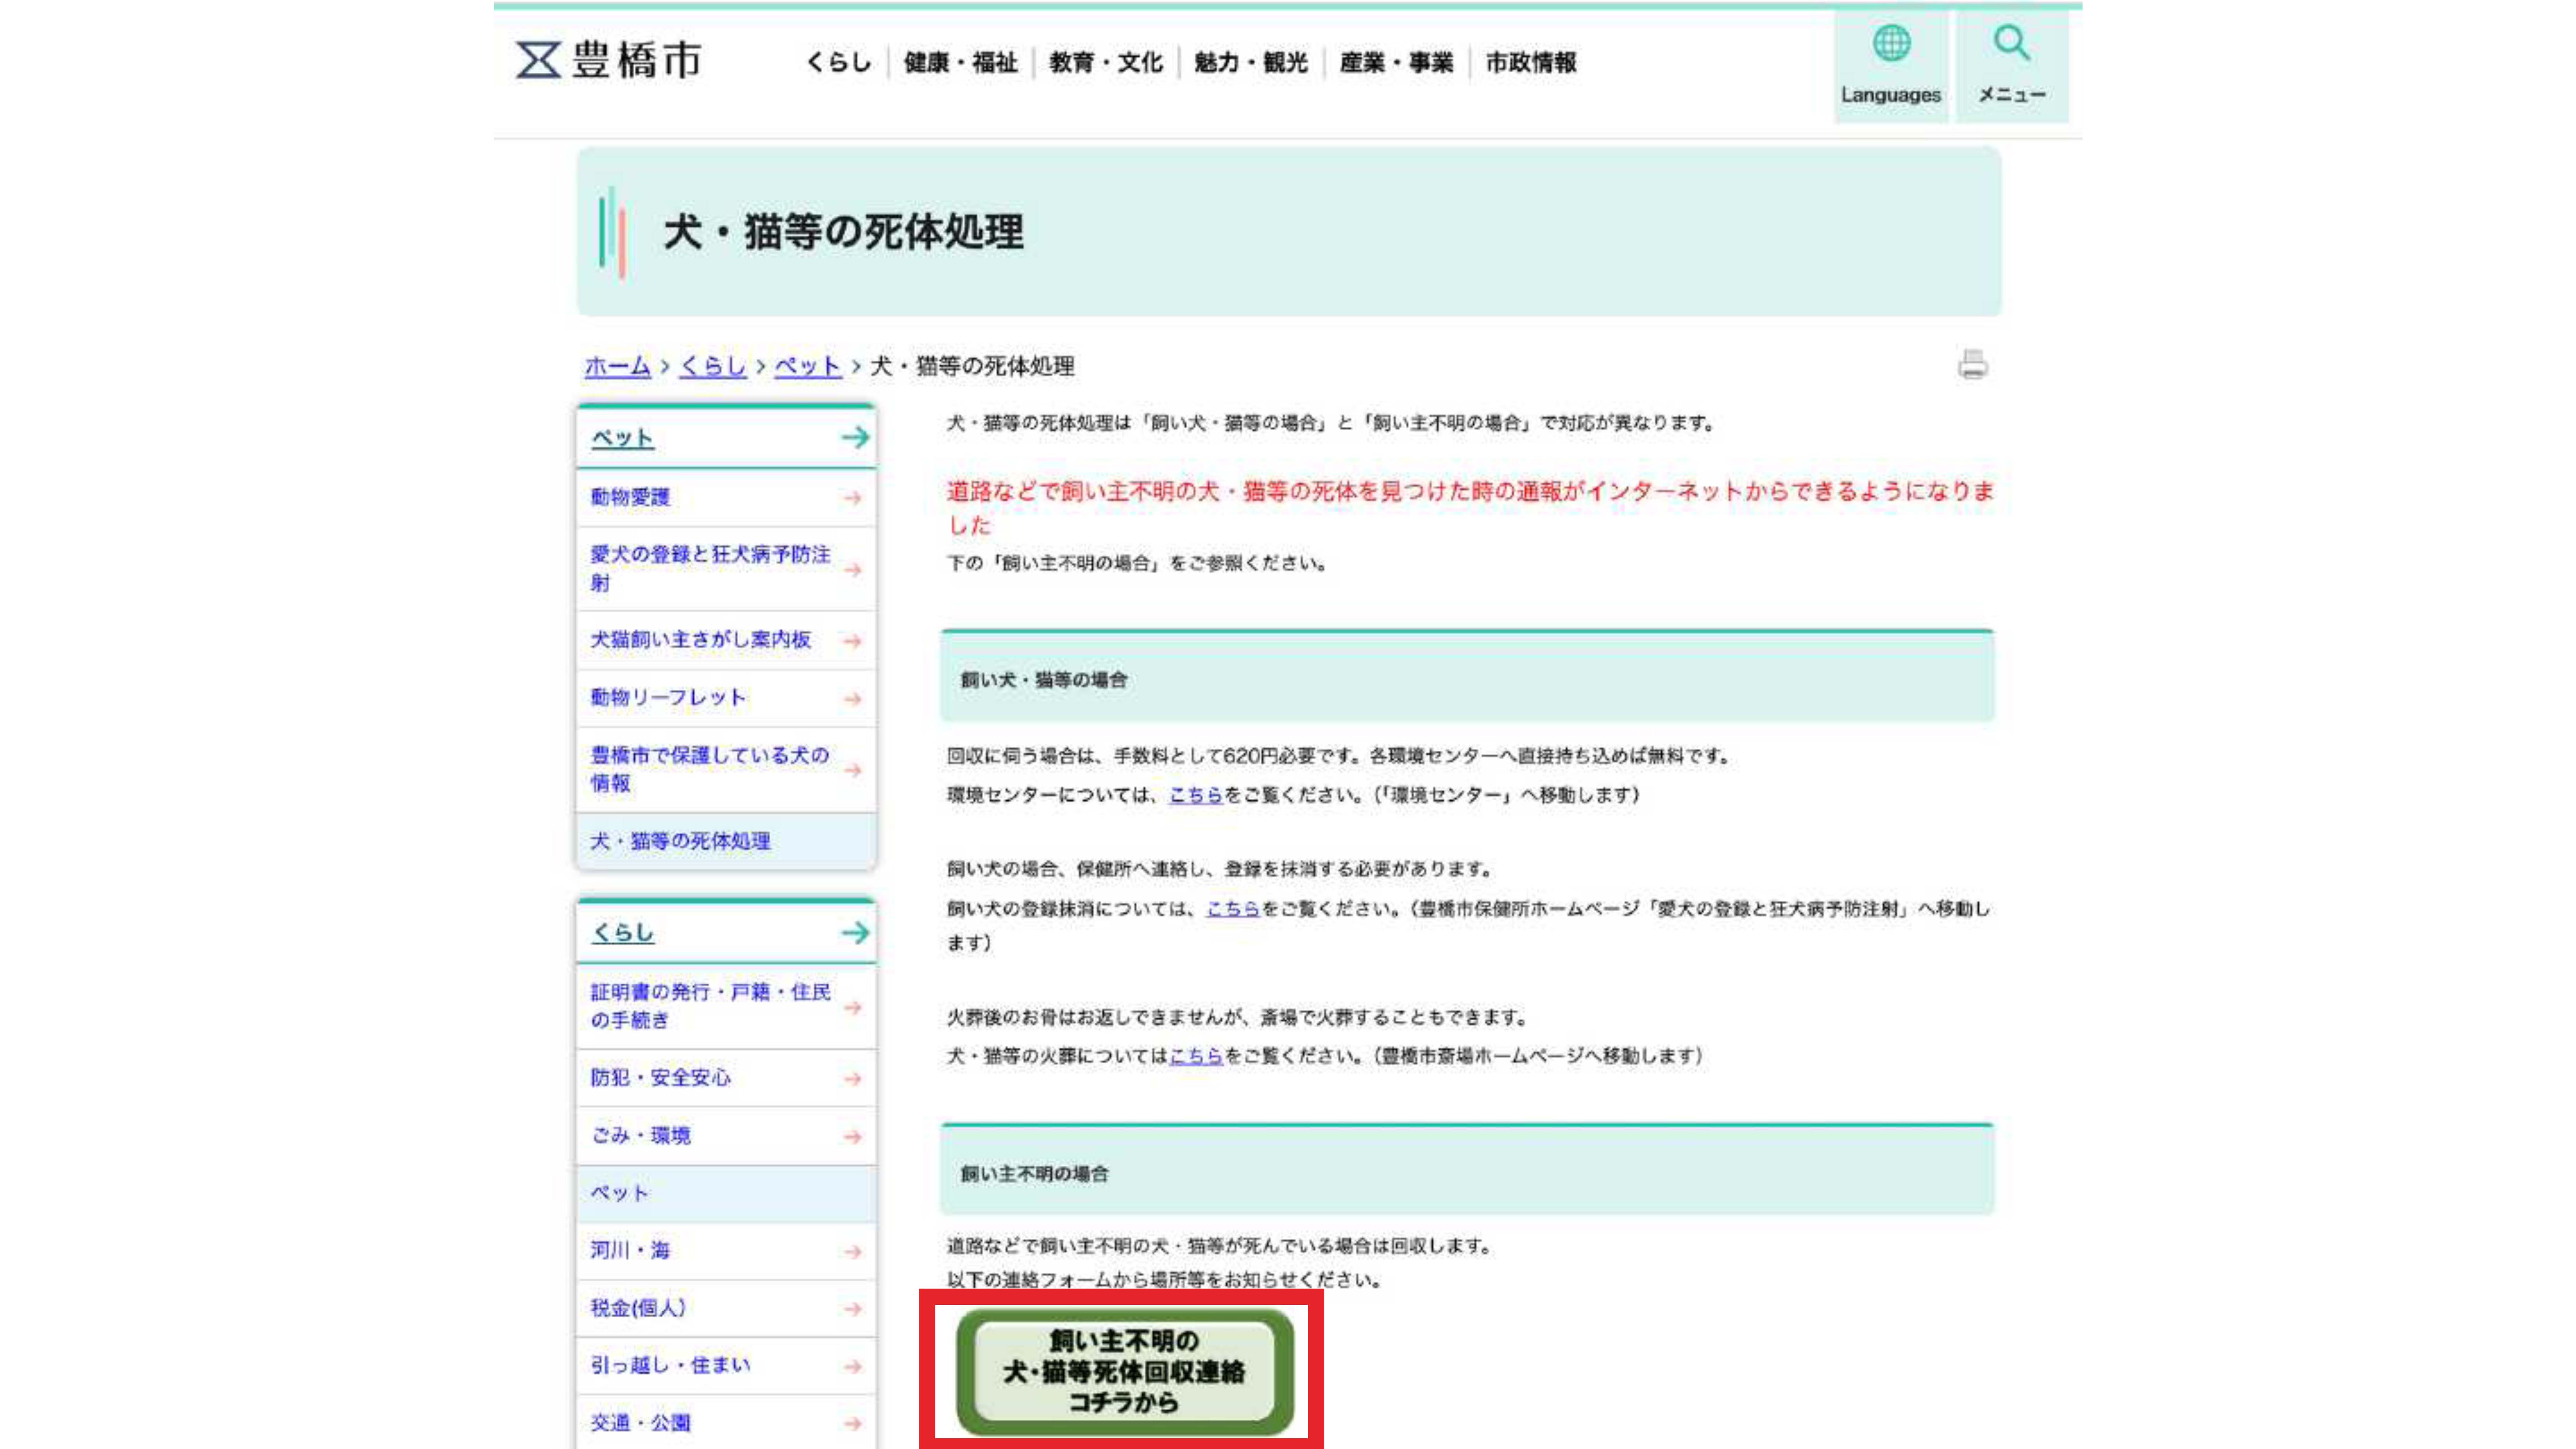Click the arrow next to 動物愛護
Viewport: 2576px width, 1449px height.
[x=852, y=498]
